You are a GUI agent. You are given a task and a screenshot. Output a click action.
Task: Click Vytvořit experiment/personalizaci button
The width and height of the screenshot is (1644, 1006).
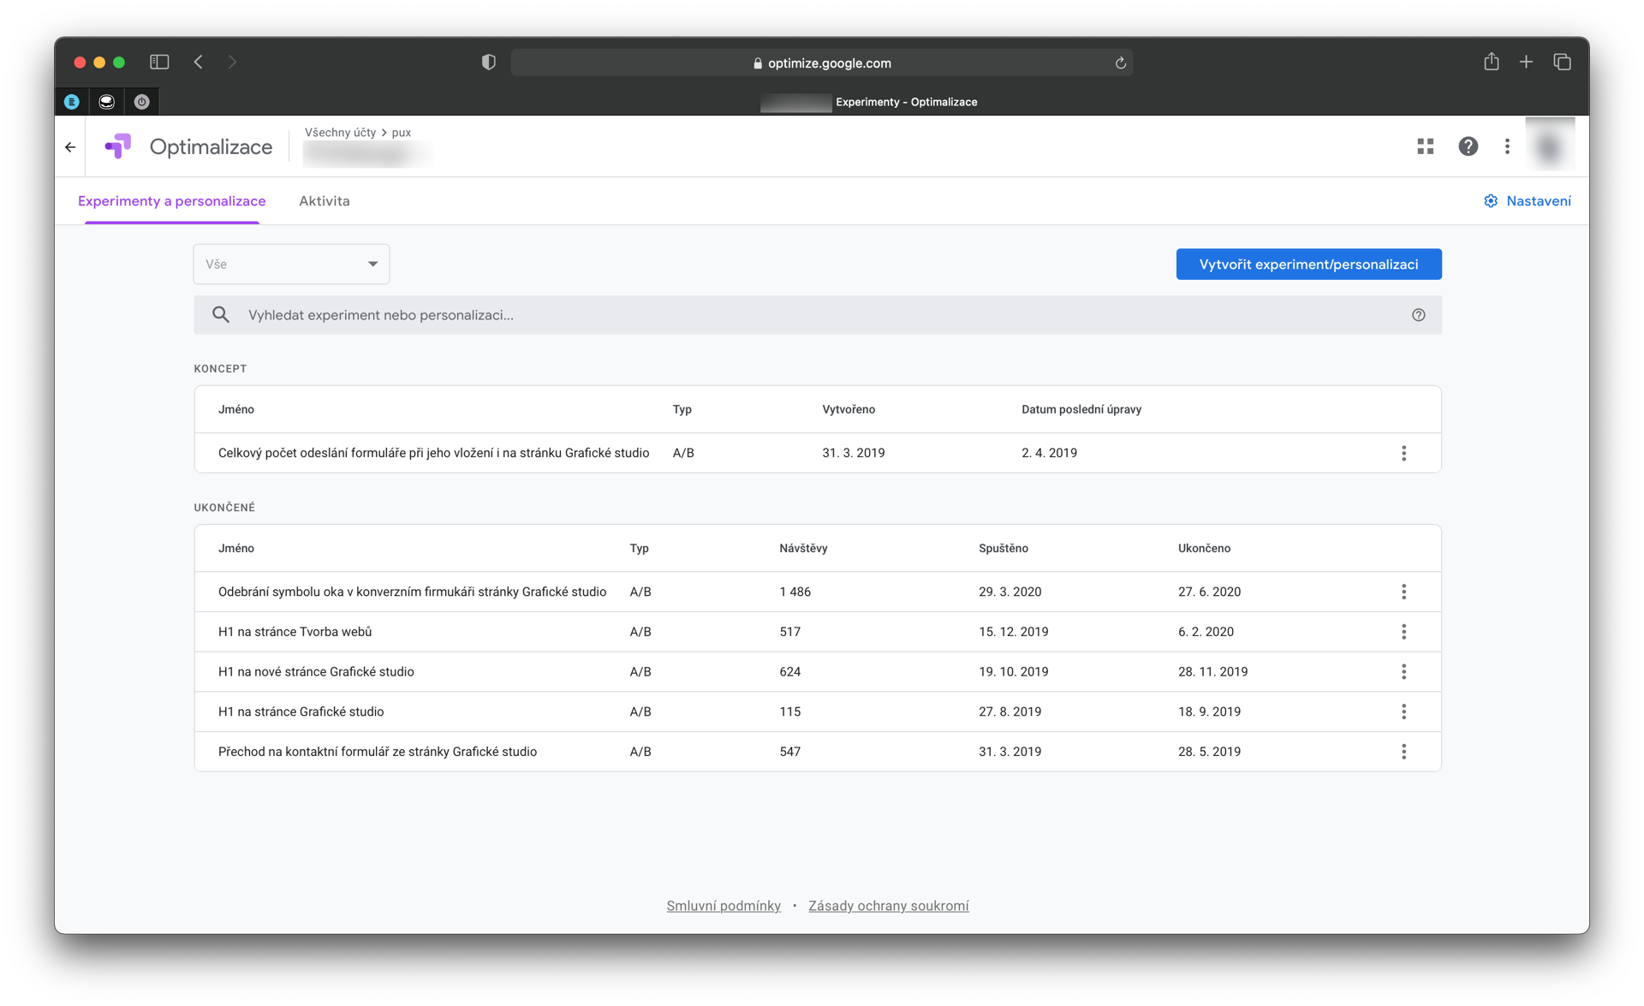1308,264
